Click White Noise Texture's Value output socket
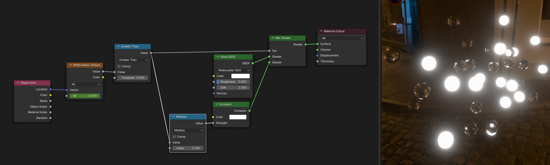 click(103, 72)
